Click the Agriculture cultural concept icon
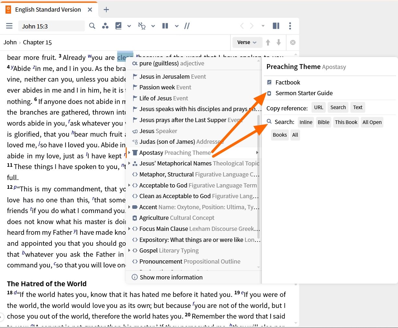Viewport: 398px width, 328px height. [135, 218]
